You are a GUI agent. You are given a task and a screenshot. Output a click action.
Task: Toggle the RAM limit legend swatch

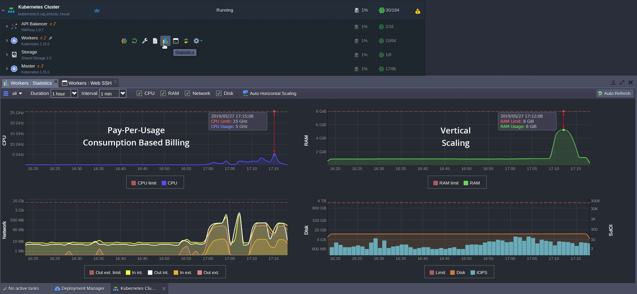coord(435,183)
